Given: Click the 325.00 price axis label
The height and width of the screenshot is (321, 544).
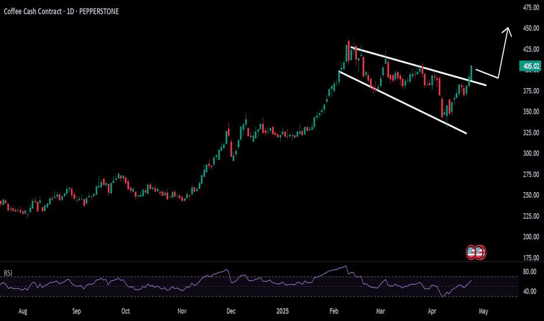Looking at the screenshot, I should click(x=531, y=132).
